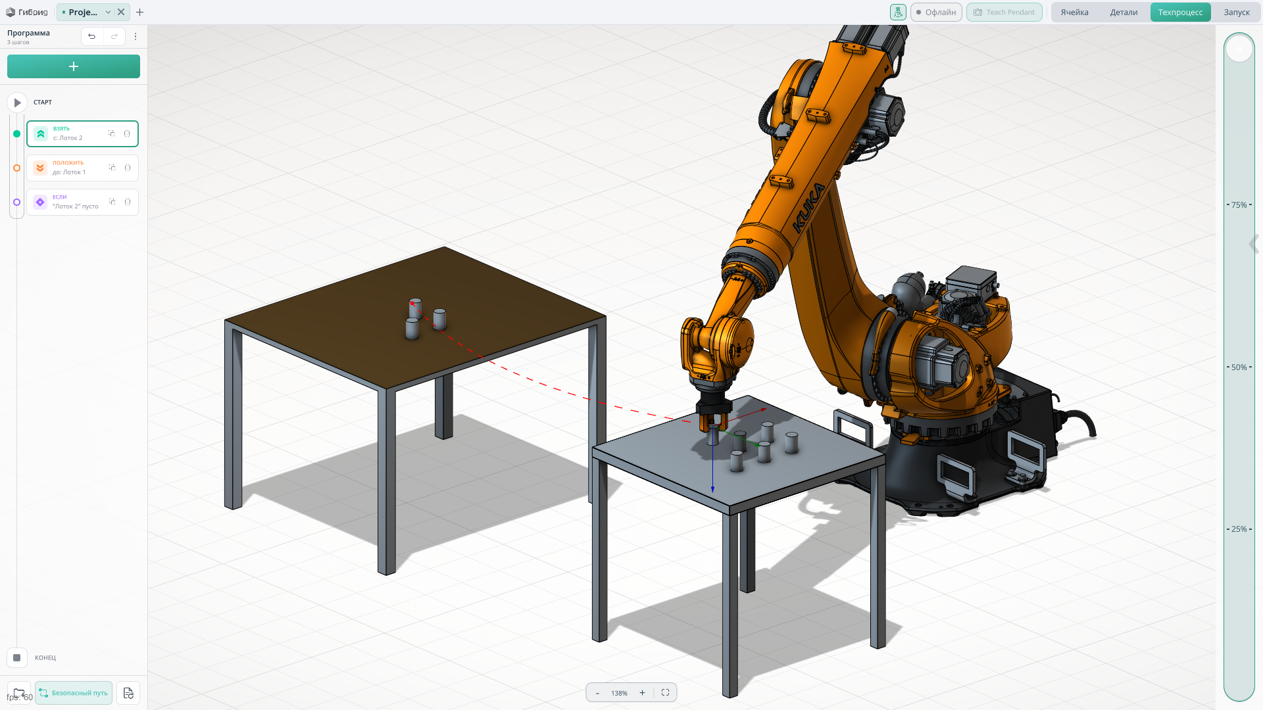This screenshot has height=710, width=1263.
Task: Select the Proje... project tab
Action: coord(83,12)
